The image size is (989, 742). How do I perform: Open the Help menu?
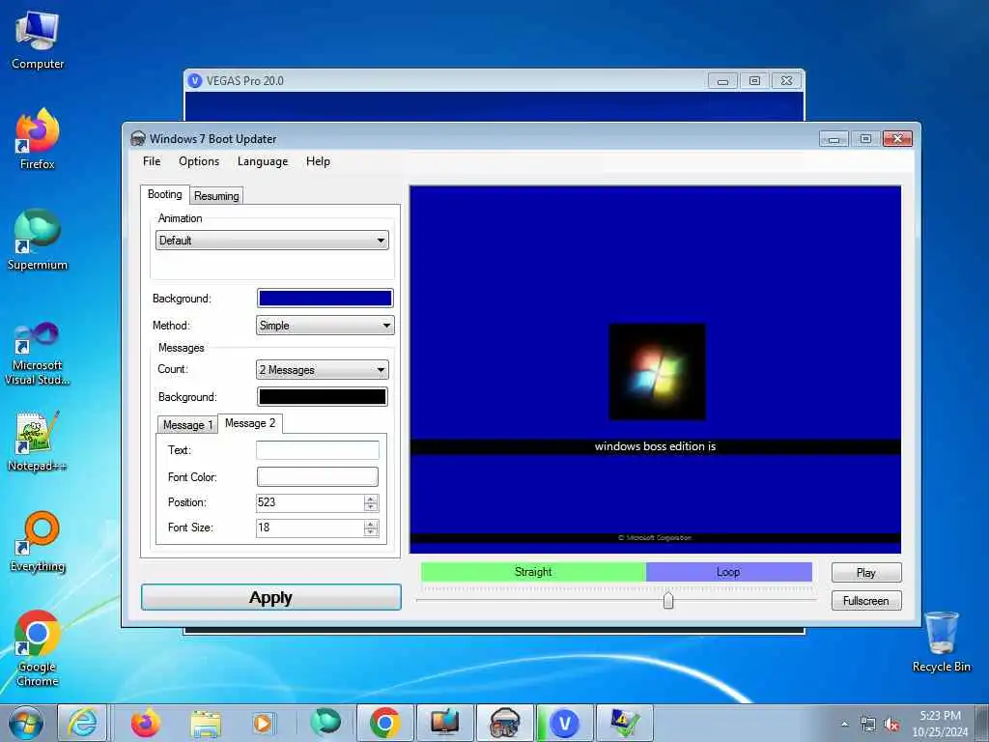click(x=318, y=161)
